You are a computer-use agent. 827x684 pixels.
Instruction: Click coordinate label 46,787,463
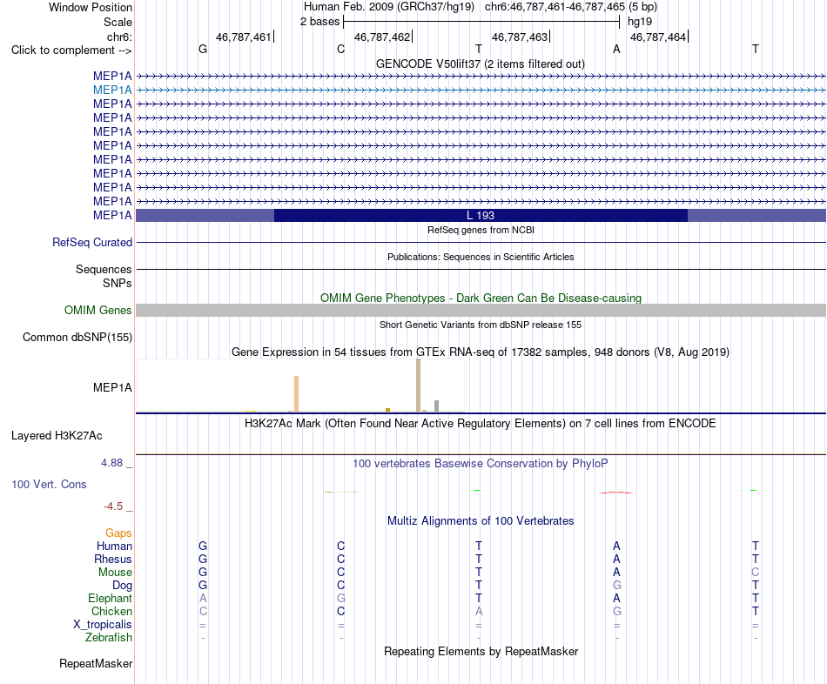[520, 37]
